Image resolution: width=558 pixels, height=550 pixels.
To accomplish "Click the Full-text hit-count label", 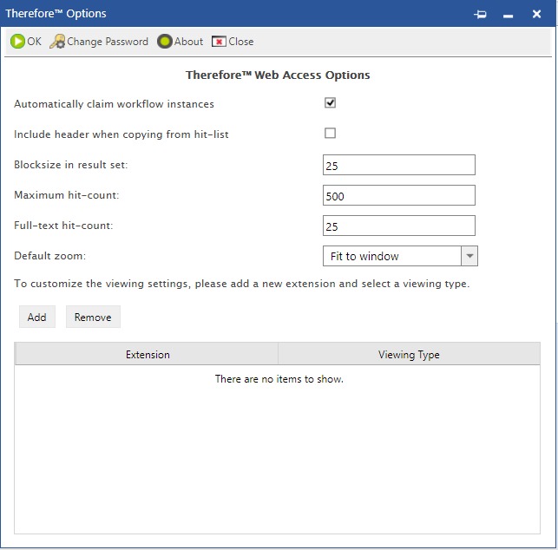I will click(63, 226).
